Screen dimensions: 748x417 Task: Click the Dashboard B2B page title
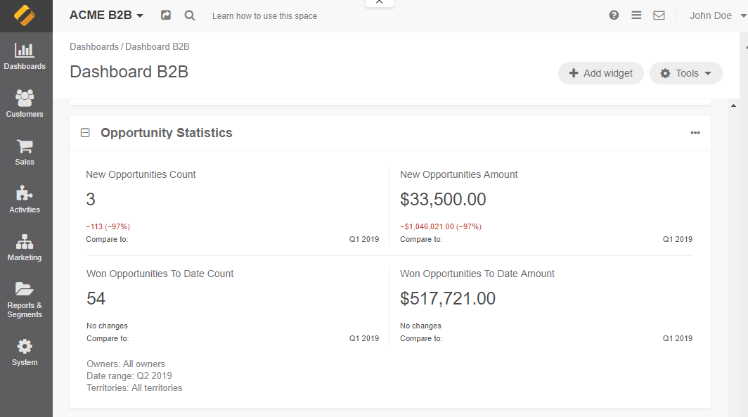point(129,72)
